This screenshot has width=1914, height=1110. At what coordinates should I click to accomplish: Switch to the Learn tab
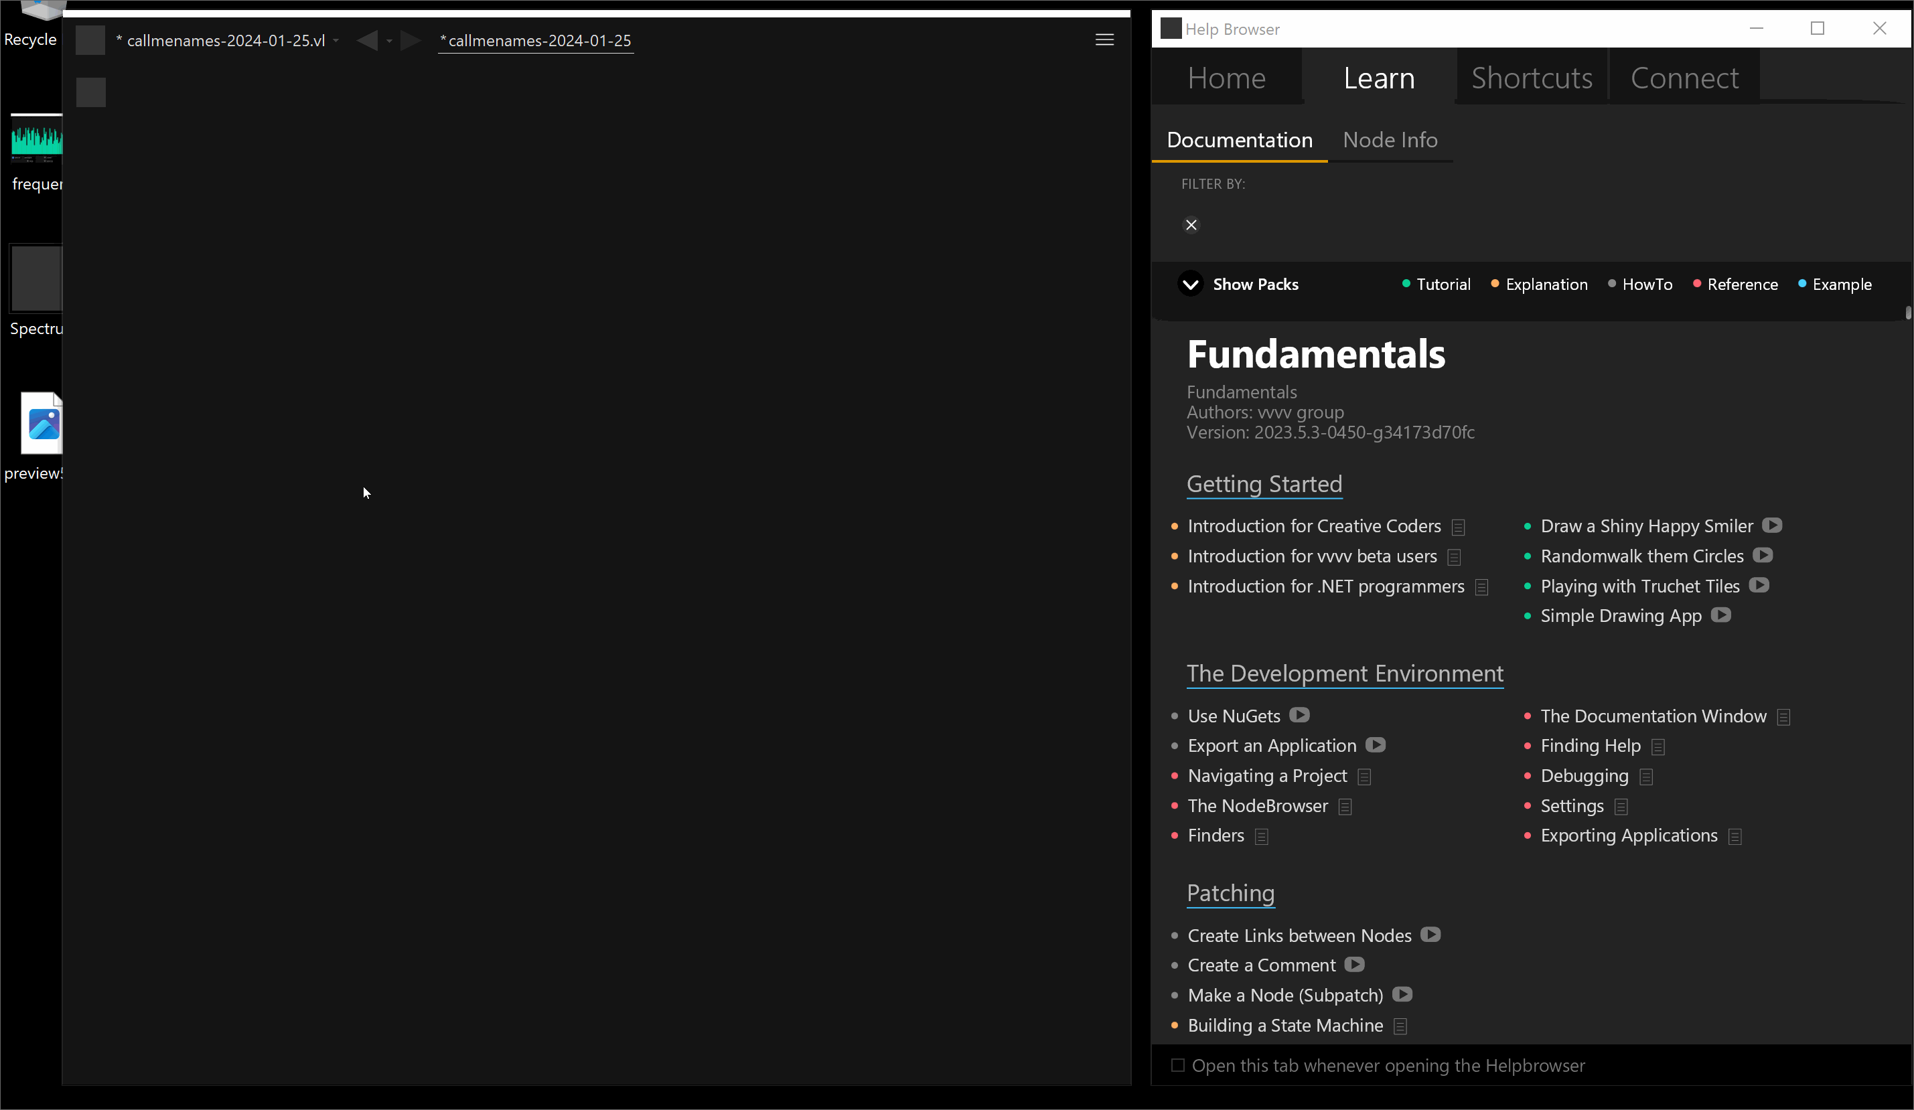click(x=1380, y=78)
